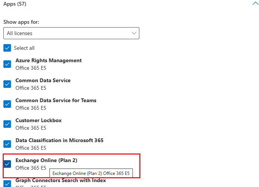The image size is (259, 187).
Task: Toggle Graph Connectors Search with Index checkbox
Action: [7, 184]
